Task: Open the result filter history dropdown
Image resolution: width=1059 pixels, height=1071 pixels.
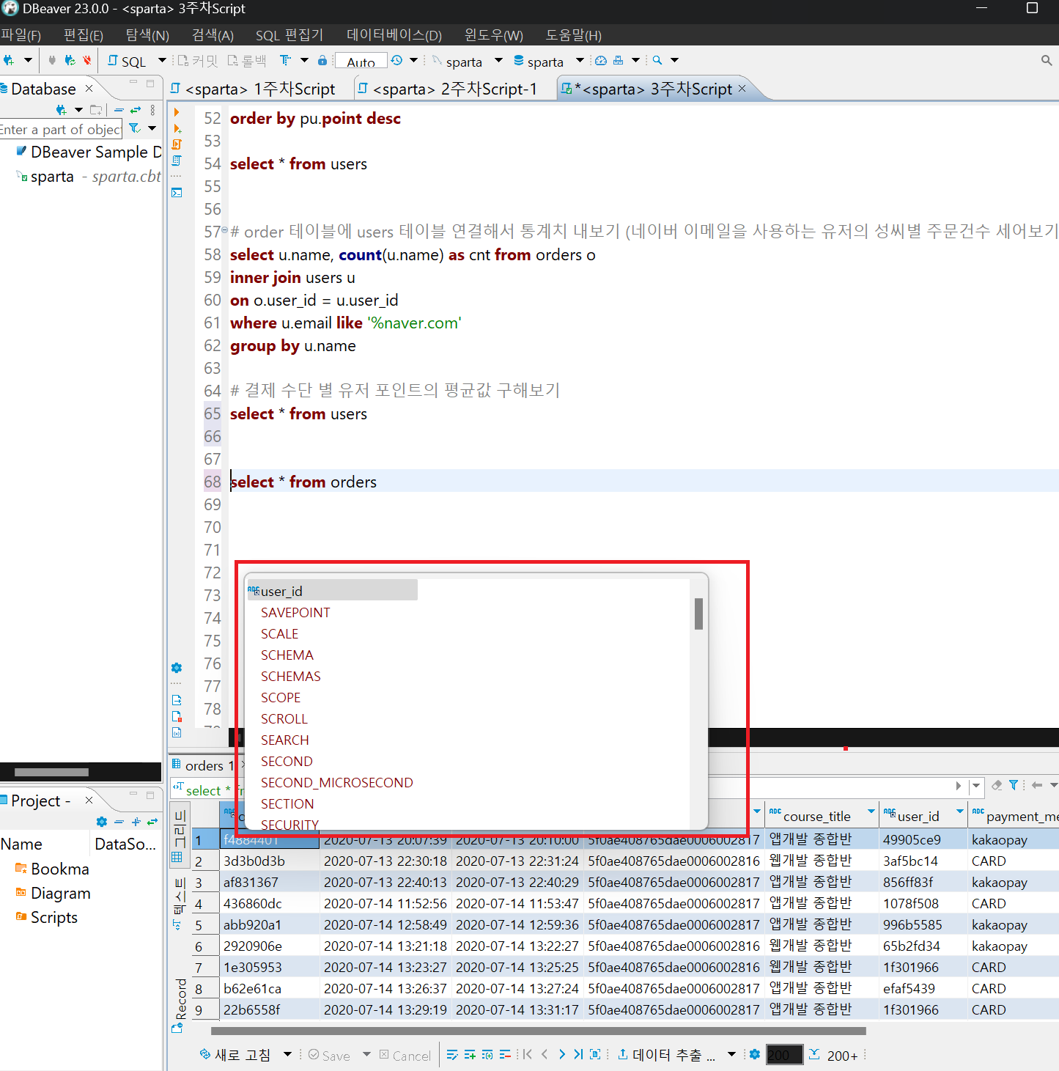Action: [x=975, y=786]
